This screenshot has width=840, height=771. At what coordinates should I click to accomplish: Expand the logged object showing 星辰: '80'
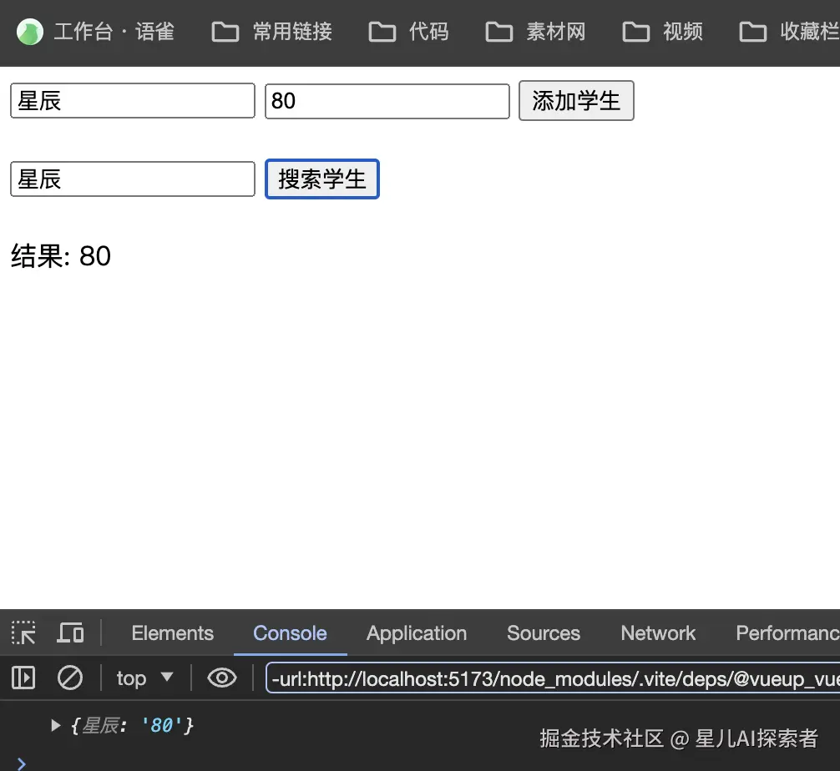[55, 725]
